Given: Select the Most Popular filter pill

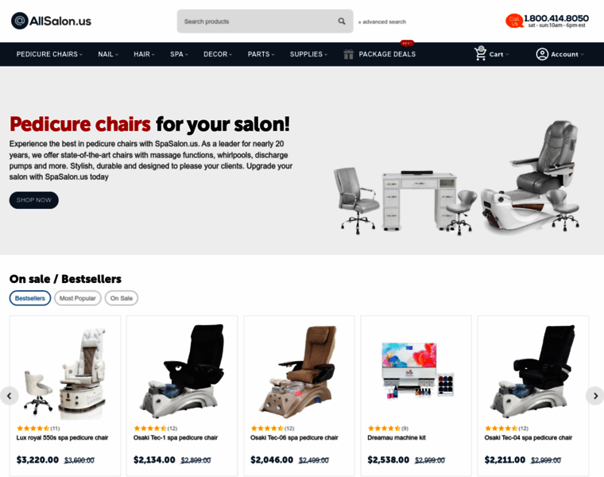Looking at the screenshot, I should 77,298.
